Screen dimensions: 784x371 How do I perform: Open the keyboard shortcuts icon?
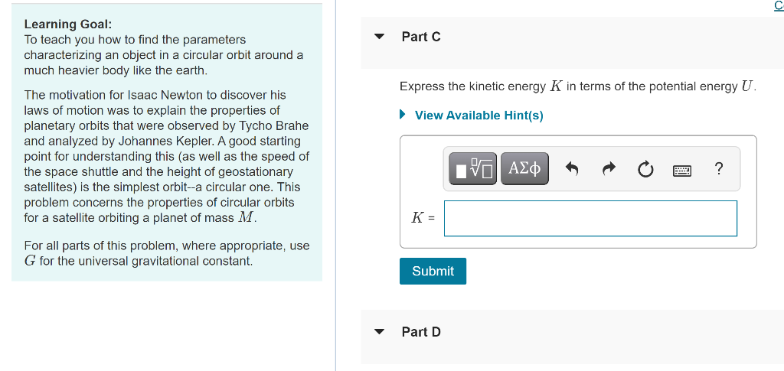pyautogui.click(x=683, y=170)
